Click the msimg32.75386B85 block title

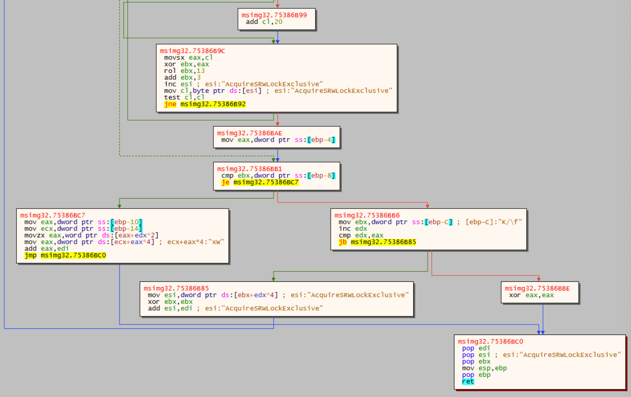click(x=176, y=288)
